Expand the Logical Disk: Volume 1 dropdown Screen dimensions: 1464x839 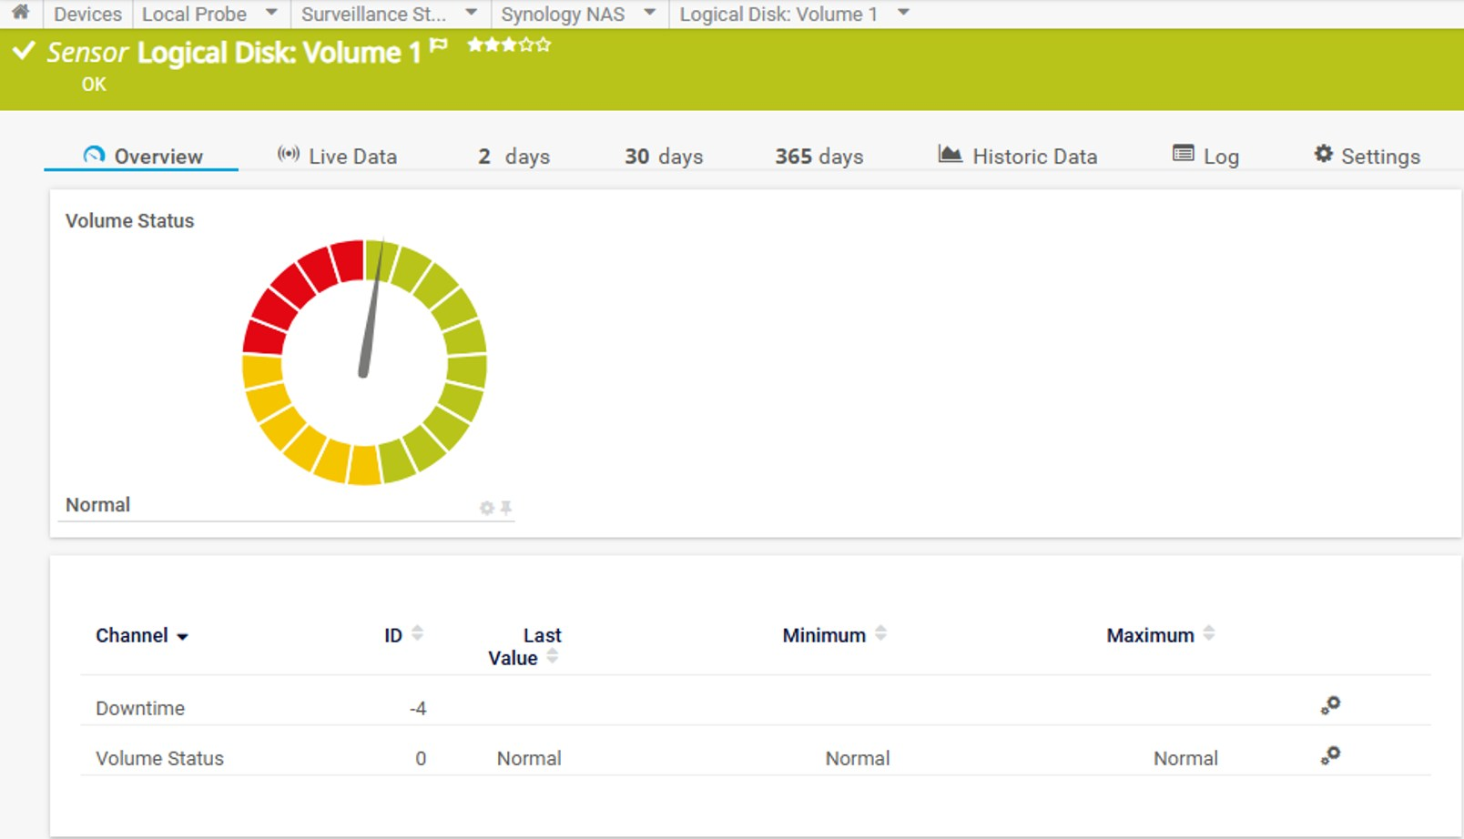pyautogui.click(x=903, y=13)
